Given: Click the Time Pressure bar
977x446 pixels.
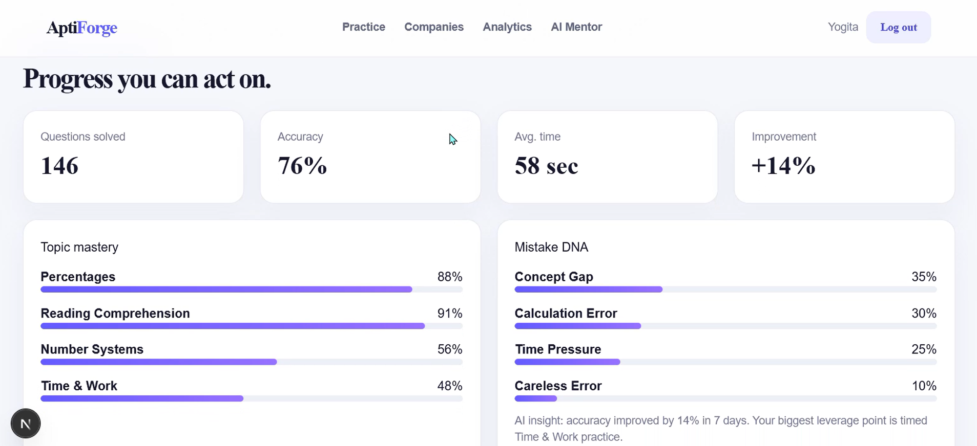Looking at the screenshot, I should click(x=725, y=362).
